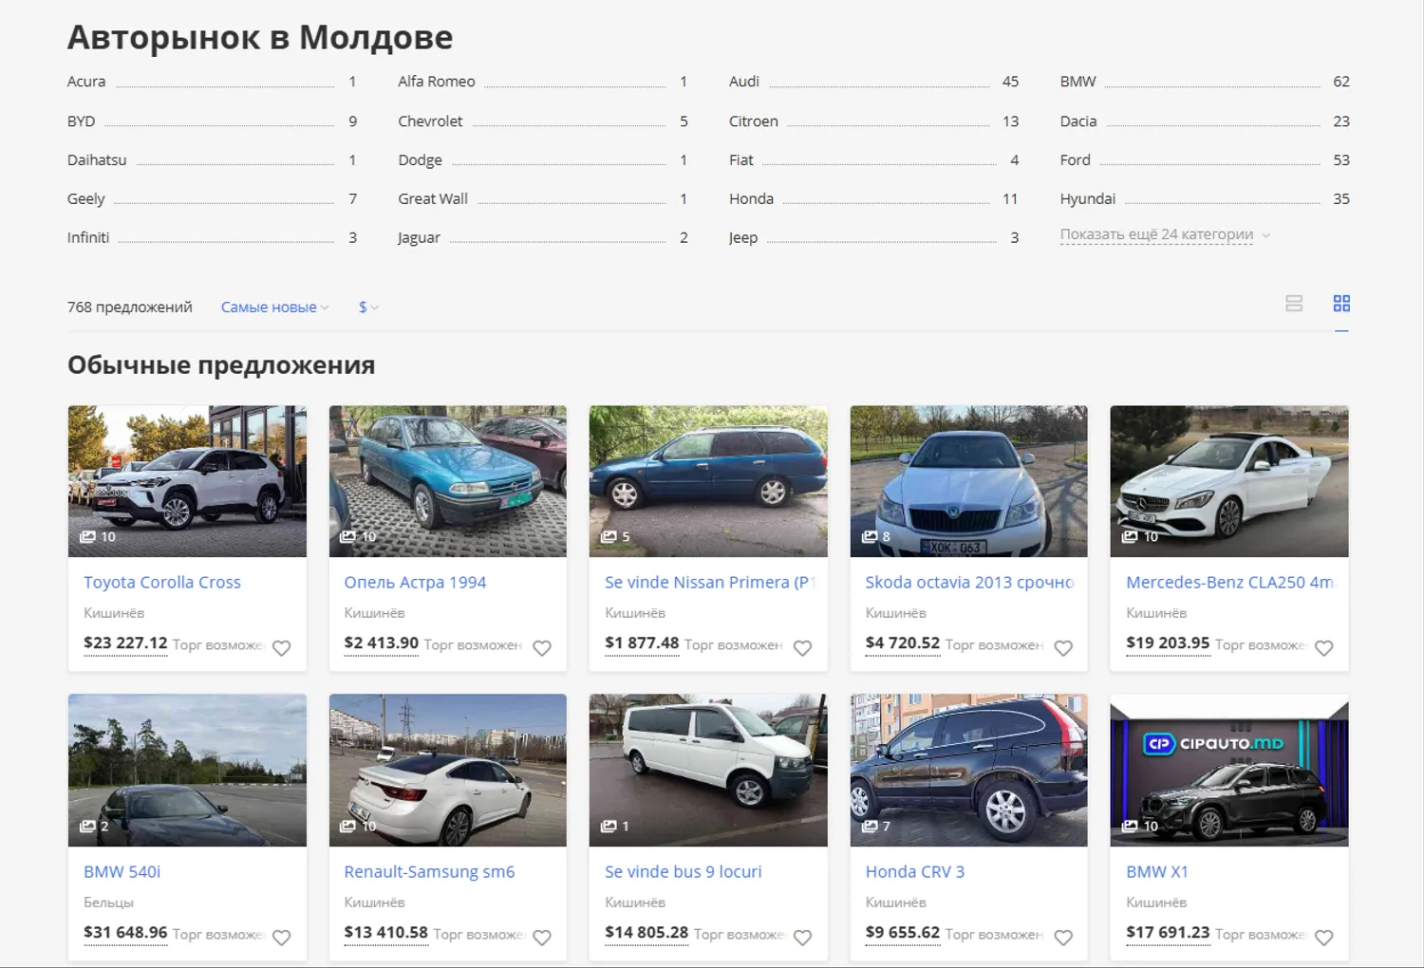The height and width of the screenshot is (968, 1424).
Task: Switch to list view layout
Action: 1294,304
